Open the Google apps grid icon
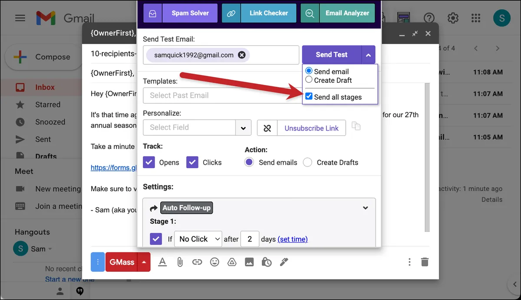This screenshot has width=521, height=300. point(476,18)
